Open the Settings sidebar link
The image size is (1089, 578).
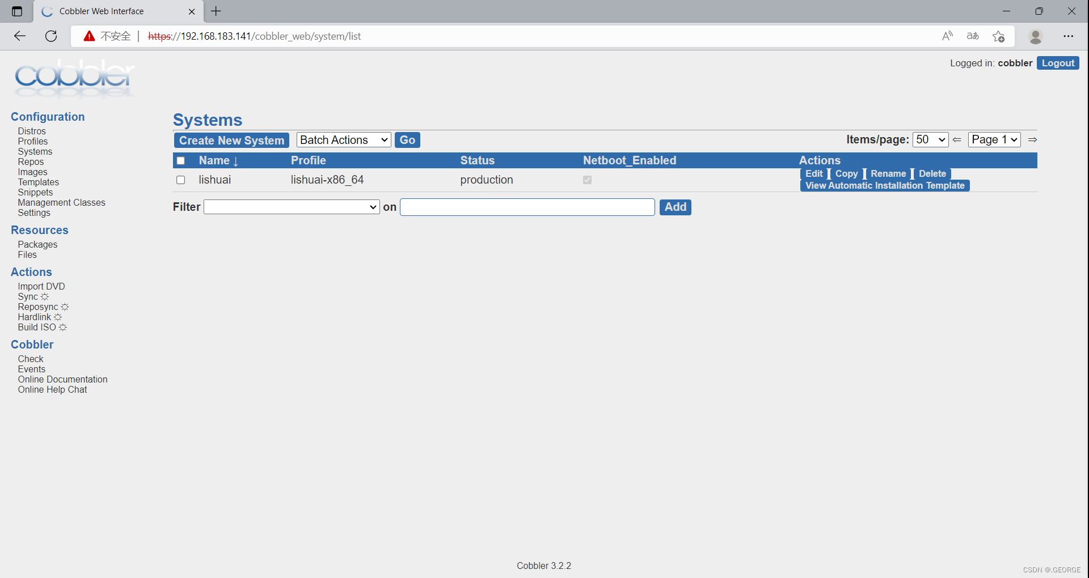point(34,212)
